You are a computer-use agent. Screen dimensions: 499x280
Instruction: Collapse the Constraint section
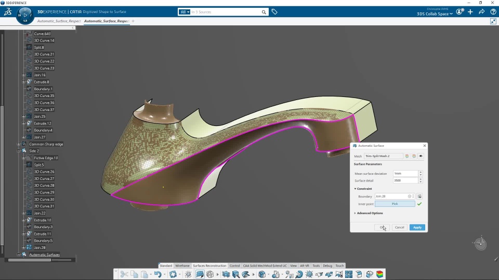pos(356,189)
